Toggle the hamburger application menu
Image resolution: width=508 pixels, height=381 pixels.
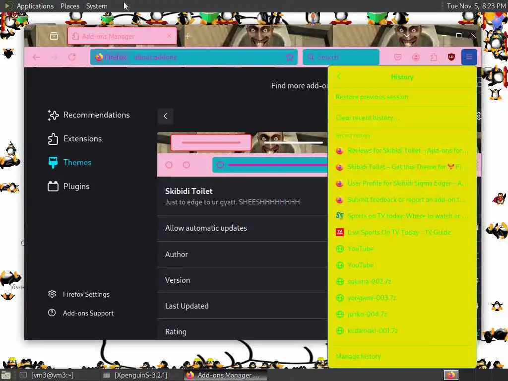[469, 58]
